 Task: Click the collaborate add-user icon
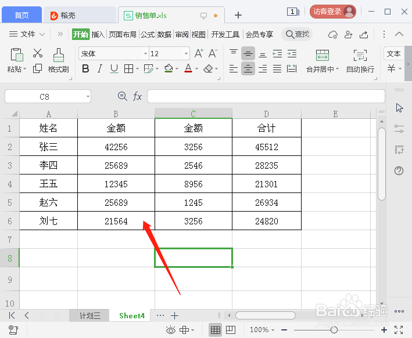(x=349, y=34)
